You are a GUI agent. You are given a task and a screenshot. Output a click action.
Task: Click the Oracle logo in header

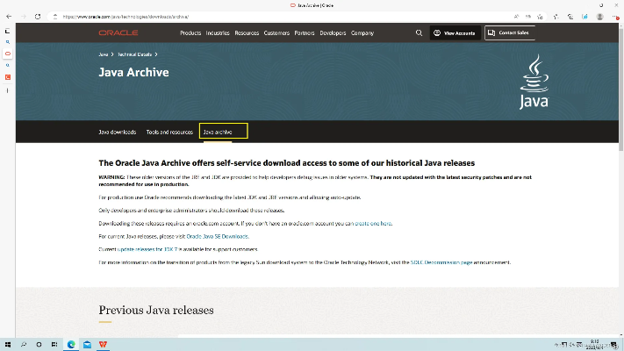point(118,32)
